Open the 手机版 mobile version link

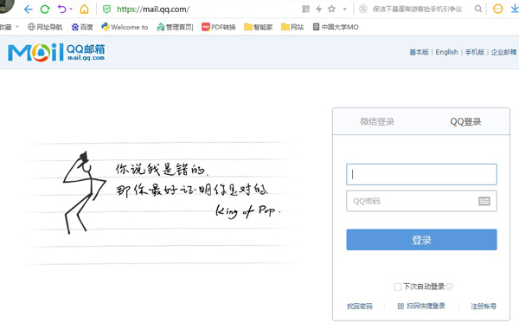475,52
